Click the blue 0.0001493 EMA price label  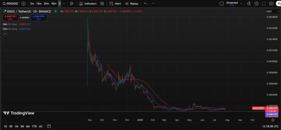point(272,114)
